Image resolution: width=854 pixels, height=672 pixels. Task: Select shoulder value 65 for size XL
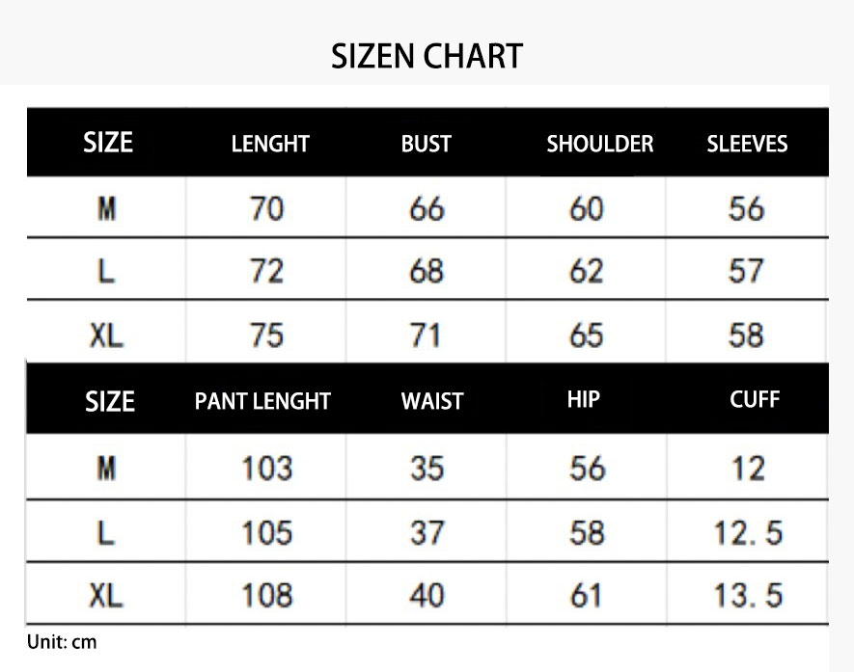coord(586,336)
